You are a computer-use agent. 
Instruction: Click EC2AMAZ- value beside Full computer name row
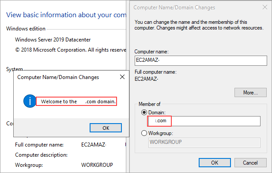coord(94,145)
